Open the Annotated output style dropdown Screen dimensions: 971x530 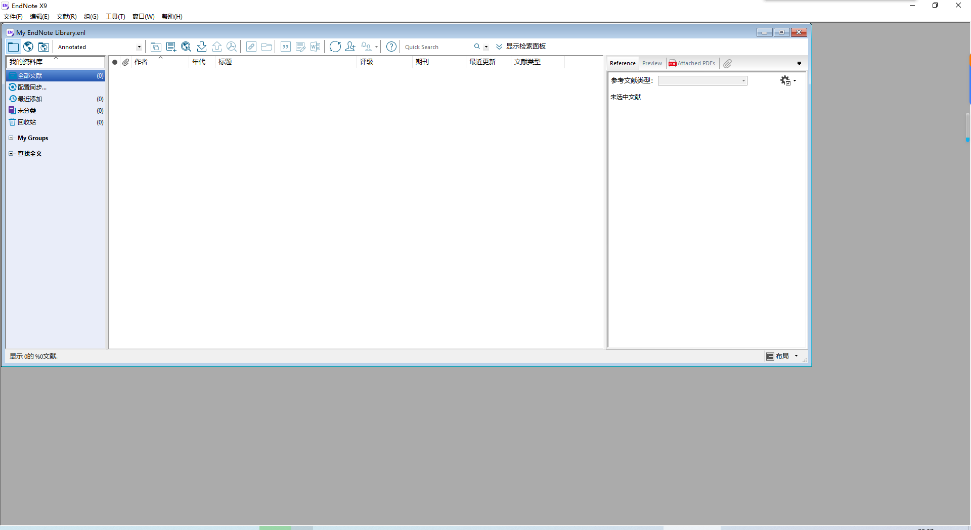coord(138,47)
